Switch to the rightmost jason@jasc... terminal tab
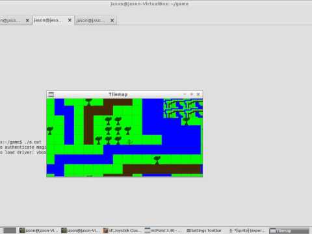Image resolution: width=312 pixels, height=234 pixels. 96,20
